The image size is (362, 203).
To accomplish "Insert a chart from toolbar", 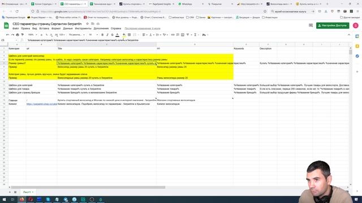I will pos(183,35).
